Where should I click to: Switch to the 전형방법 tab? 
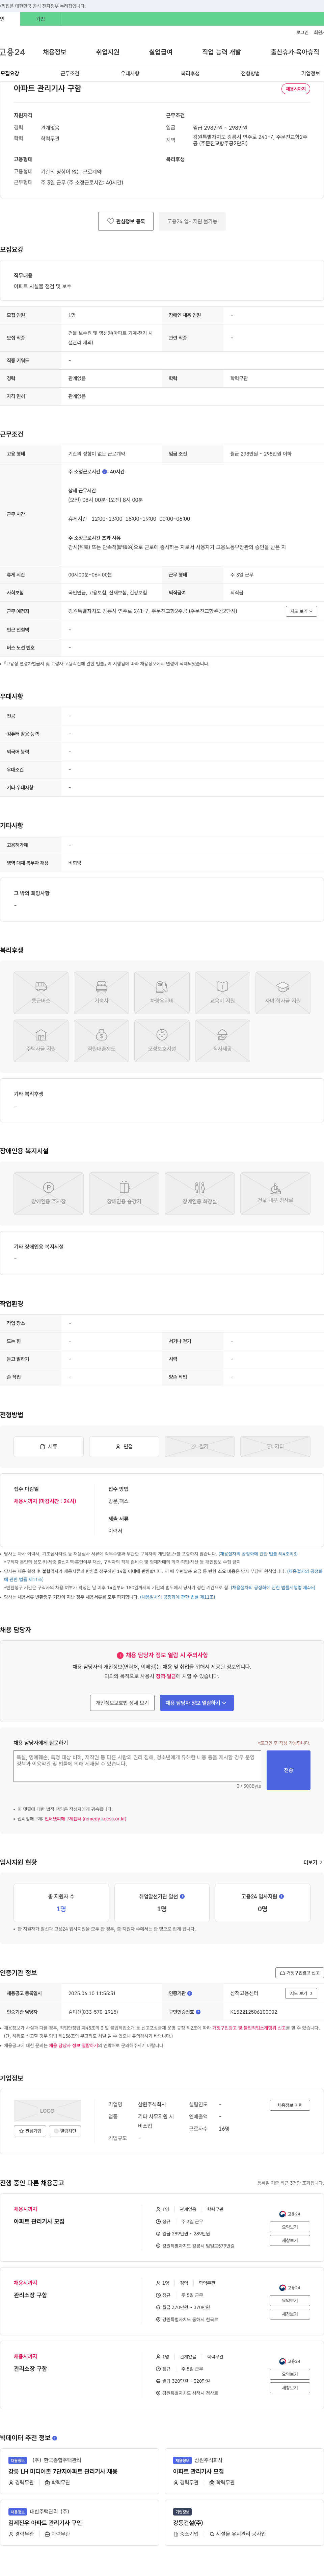tap(250, 73)
